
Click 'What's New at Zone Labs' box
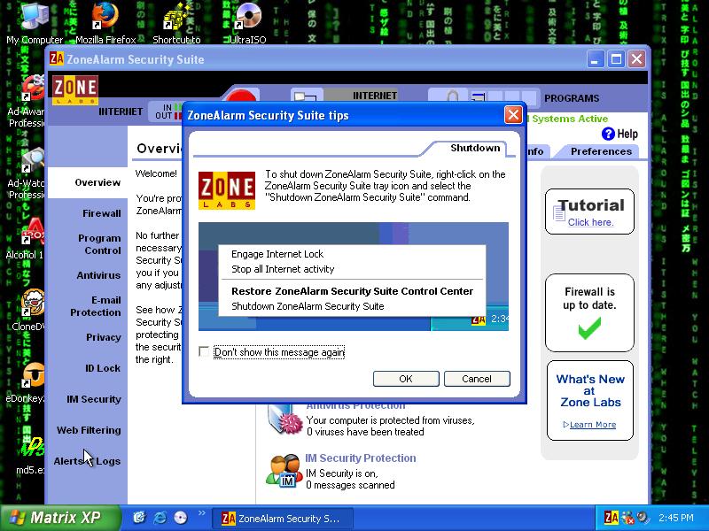tap(590, 400)
